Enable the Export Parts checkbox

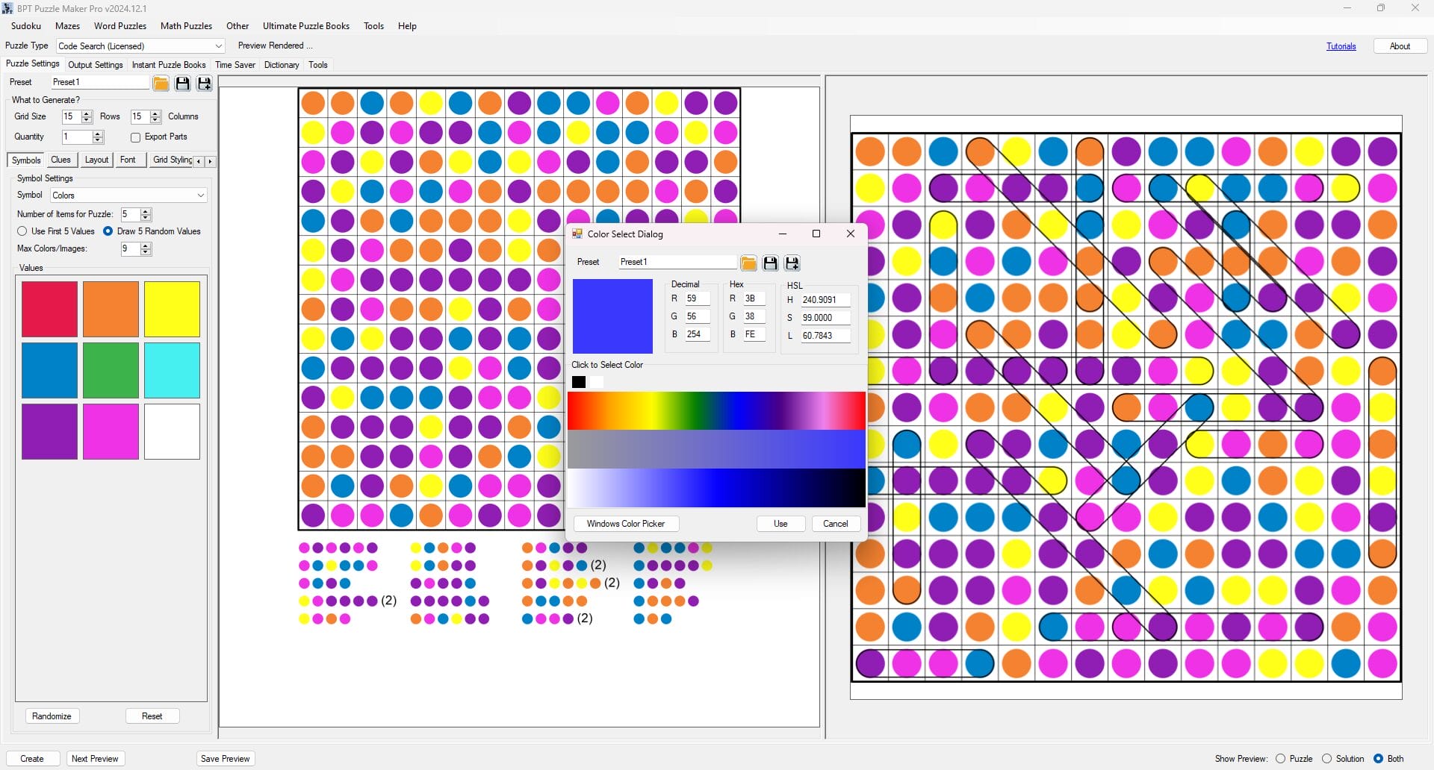point(135,137)
